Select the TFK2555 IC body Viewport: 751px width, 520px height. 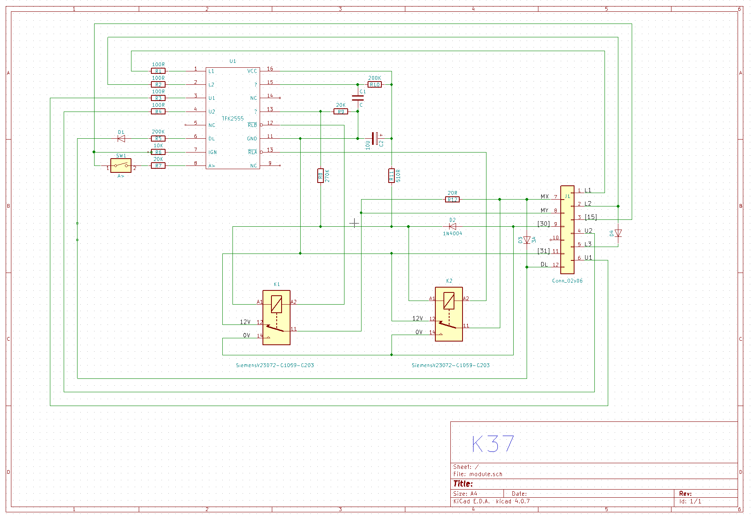tap(233, 118)
